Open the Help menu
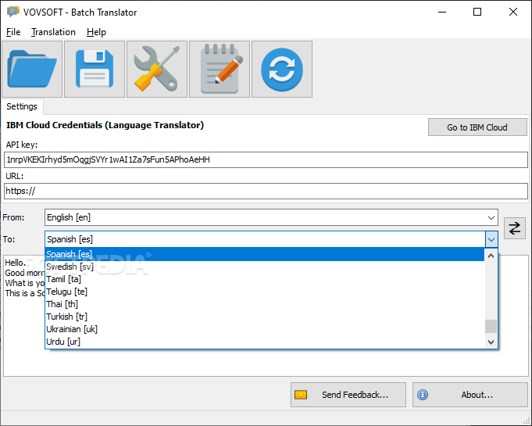Image resolution: width=532 pixels, height=426 pixels. [x=96, y=32]
